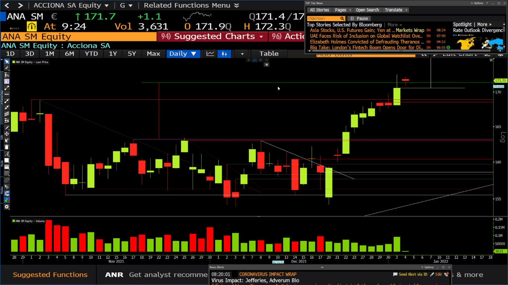Click the move annotation arrows tool

tap(7, 134)
